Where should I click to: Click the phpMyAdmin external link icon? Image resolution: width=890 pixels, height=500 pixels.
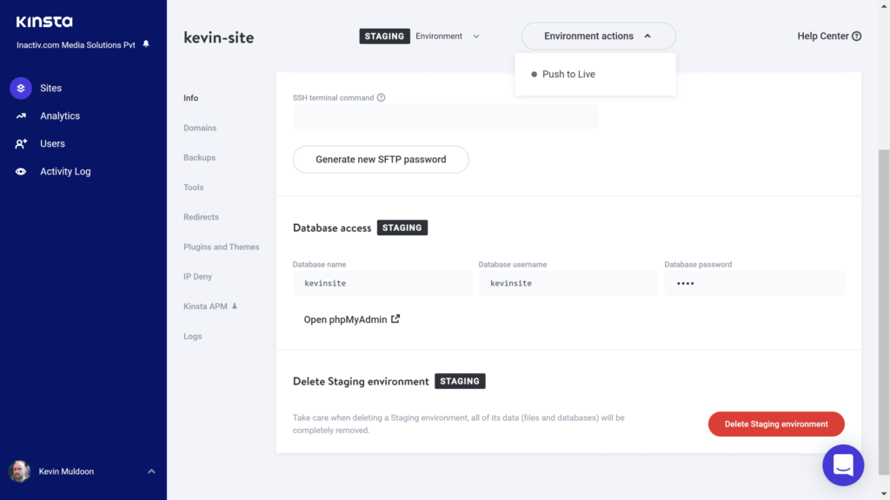click(x=395, y=319)
